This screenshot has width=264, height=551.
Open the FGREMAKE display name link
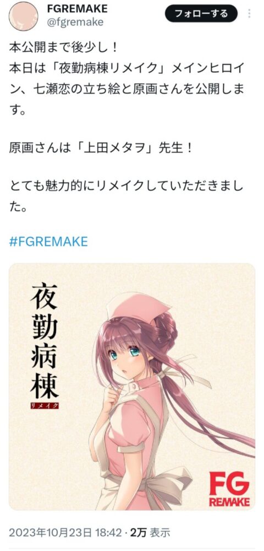[77, 9]
